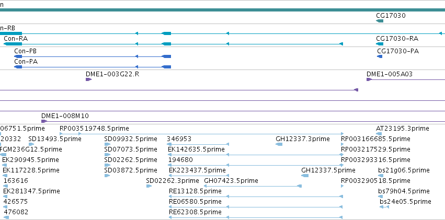Select the FGM236G12.5prime EST label
This screenshot has height=220, width=445.
coord(31,149)
